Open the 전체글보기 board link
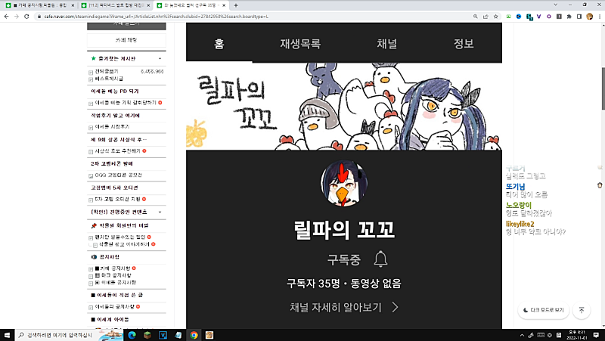605x341 pixels. coord(107,71)
